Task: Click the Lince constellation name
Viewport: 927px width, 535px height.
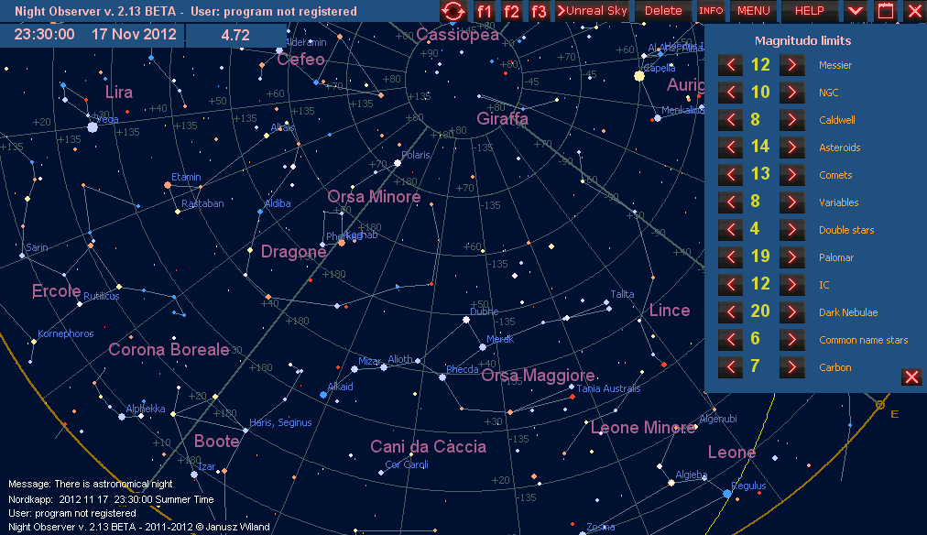Action: [670, 311]
